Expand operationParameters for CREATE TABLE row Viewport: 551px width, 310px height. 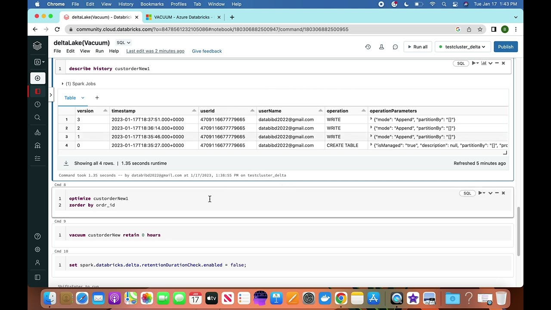tap(371, 145)
